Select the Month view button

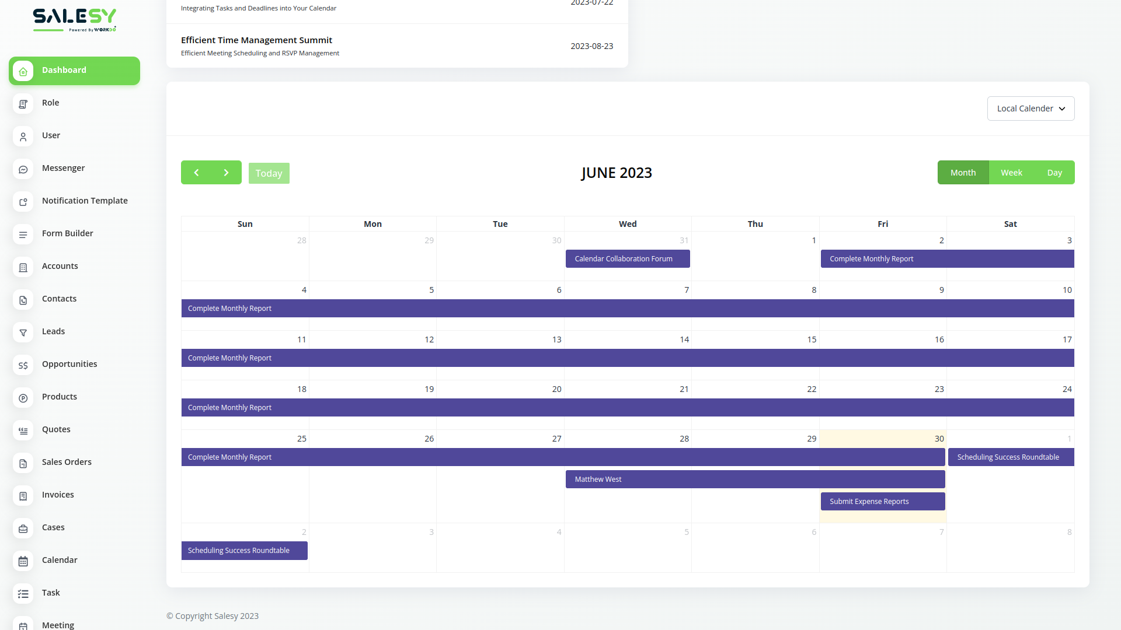pyautogui.click(x=963, y=173)
